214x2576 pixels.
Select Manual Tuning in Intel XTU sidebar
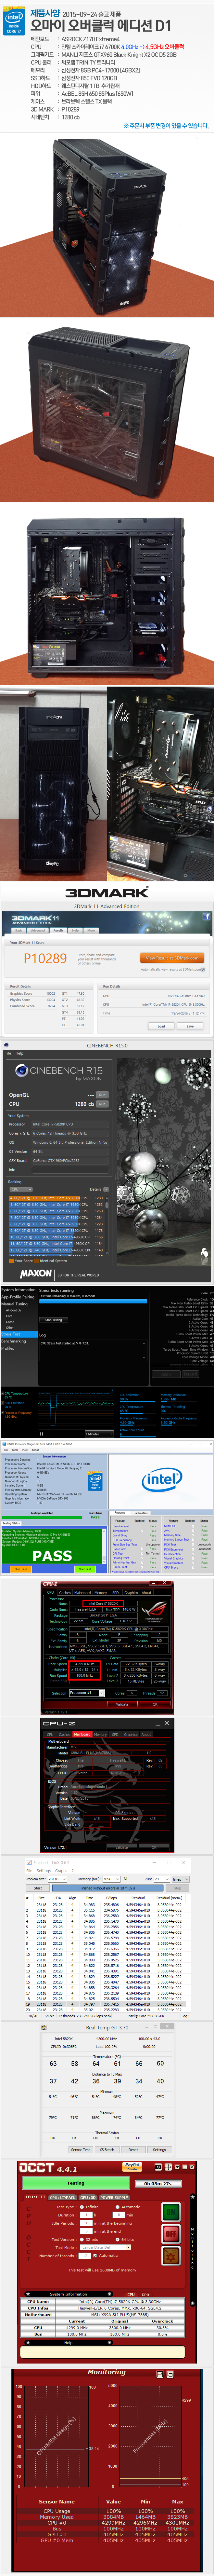click(14, 1304)
